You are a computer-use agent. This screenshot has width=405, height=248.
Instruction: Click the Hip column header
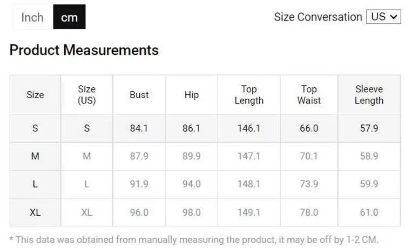click(x=191, y=95)
